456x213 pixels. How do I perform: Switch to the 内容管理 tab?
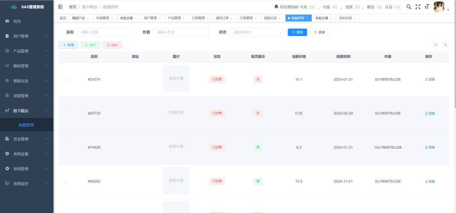[105, 18]
